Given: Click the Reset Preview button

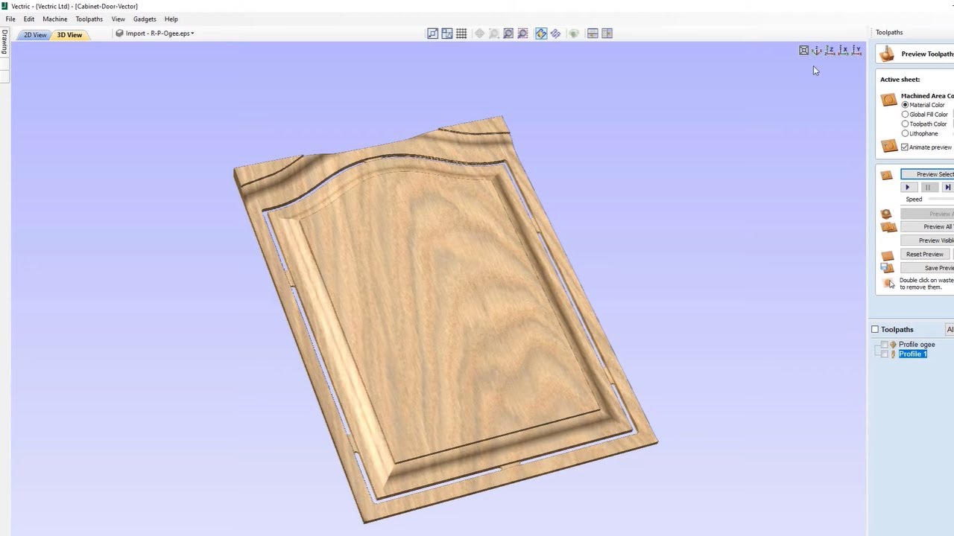Looking at the screenshot, I should click(924, 255).
